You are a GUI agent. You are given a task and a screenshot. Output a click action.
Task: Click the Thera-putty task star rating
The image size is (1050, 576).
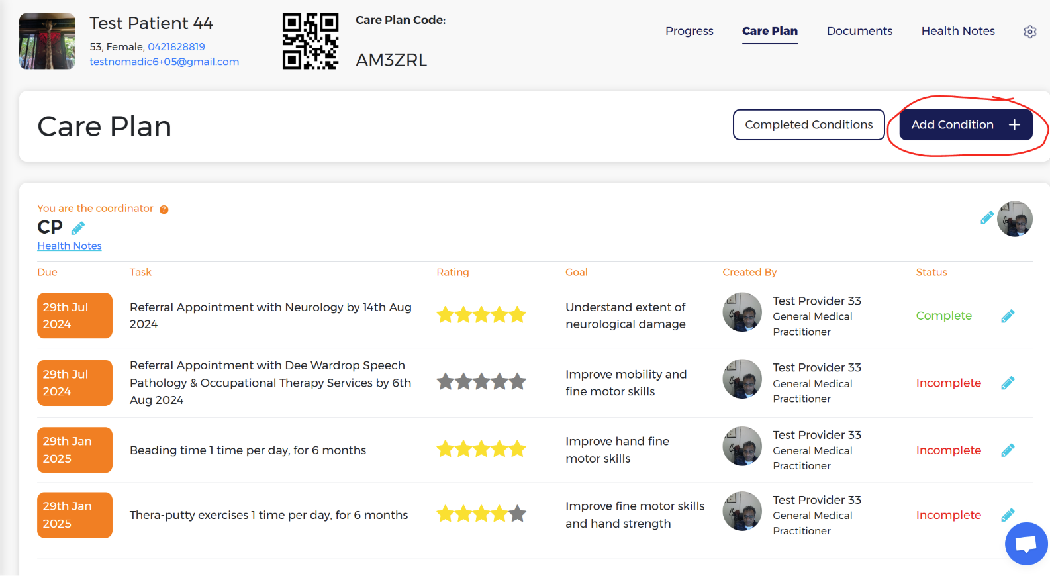coord(481,514)
